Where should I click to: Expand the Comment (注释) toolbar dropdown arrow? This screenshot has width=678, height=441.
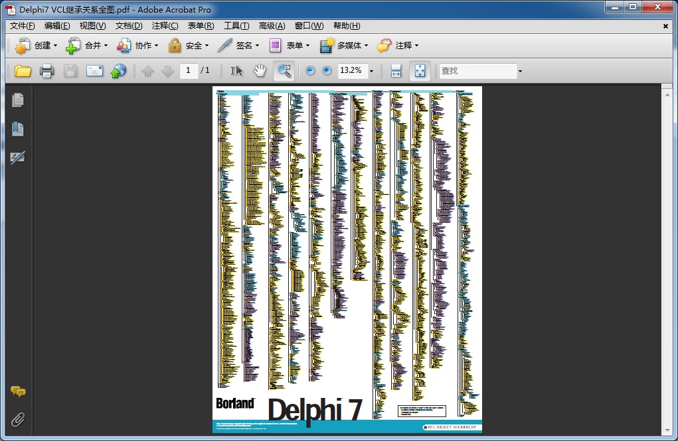[x=417, y=46]
